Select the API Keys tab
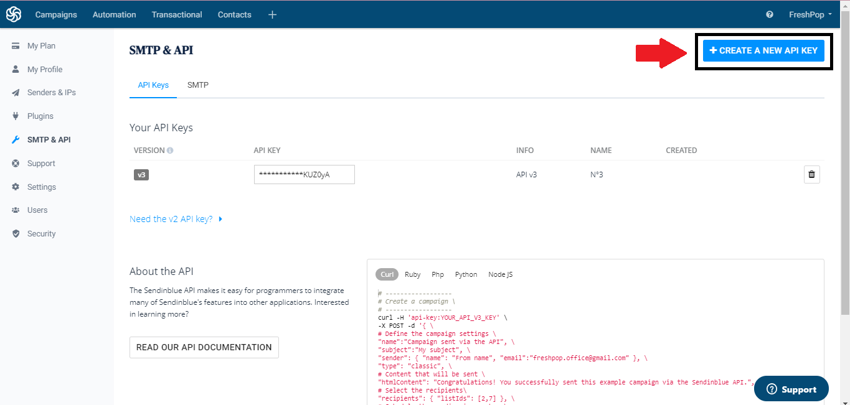The image size is (850, 405). [x=153, y=85]
